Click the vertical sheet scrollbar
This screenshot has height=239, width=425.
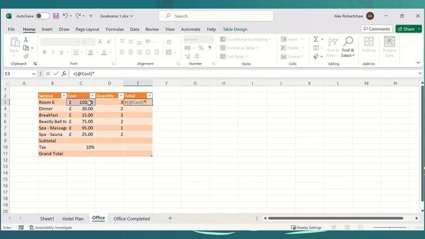pos(422,143)
